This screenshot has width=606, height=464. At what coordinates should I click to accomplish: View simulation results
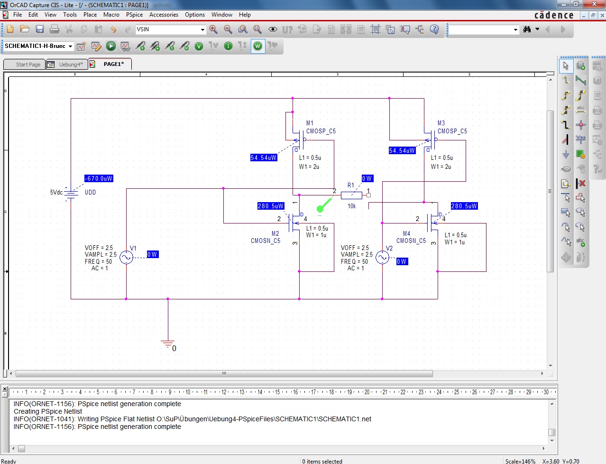pyautogui.click(x=125, y=46)
